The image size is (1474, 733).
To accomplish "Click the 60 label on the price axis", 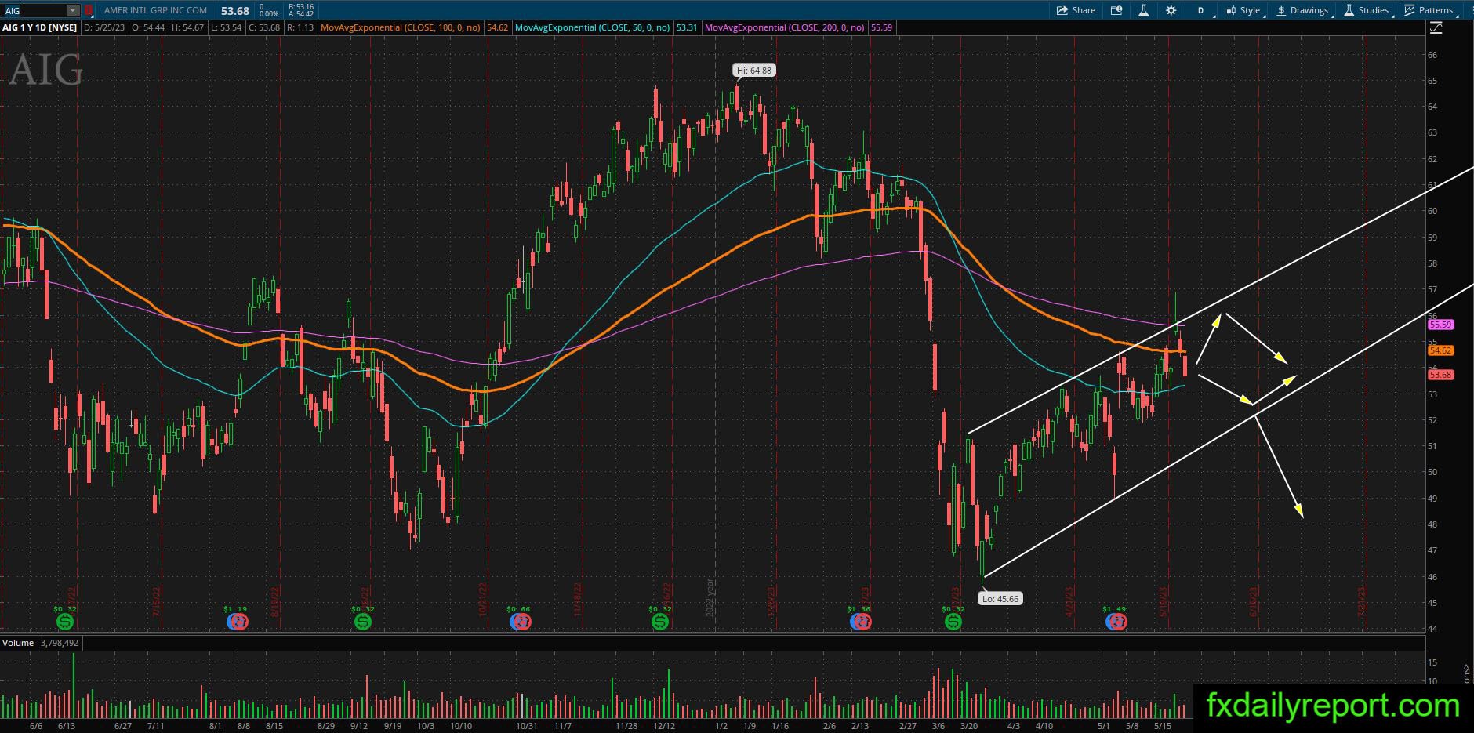I will point(1432,211).
